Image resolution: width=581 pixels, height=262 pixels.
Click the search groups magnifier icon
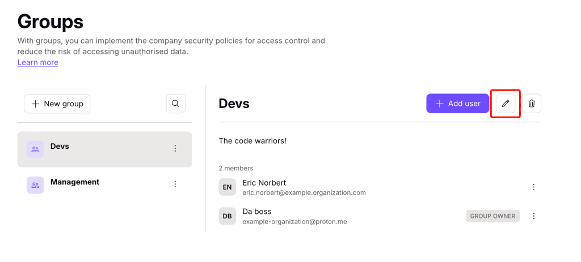[176, 104]
